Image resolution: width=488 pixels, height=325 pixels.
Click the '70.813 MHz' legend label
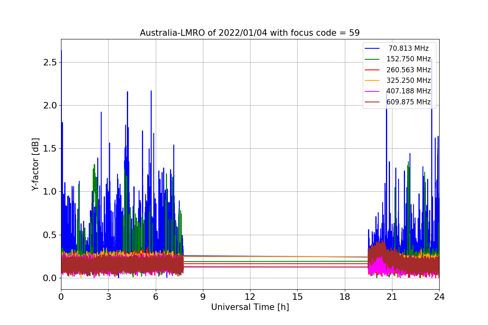409,48
